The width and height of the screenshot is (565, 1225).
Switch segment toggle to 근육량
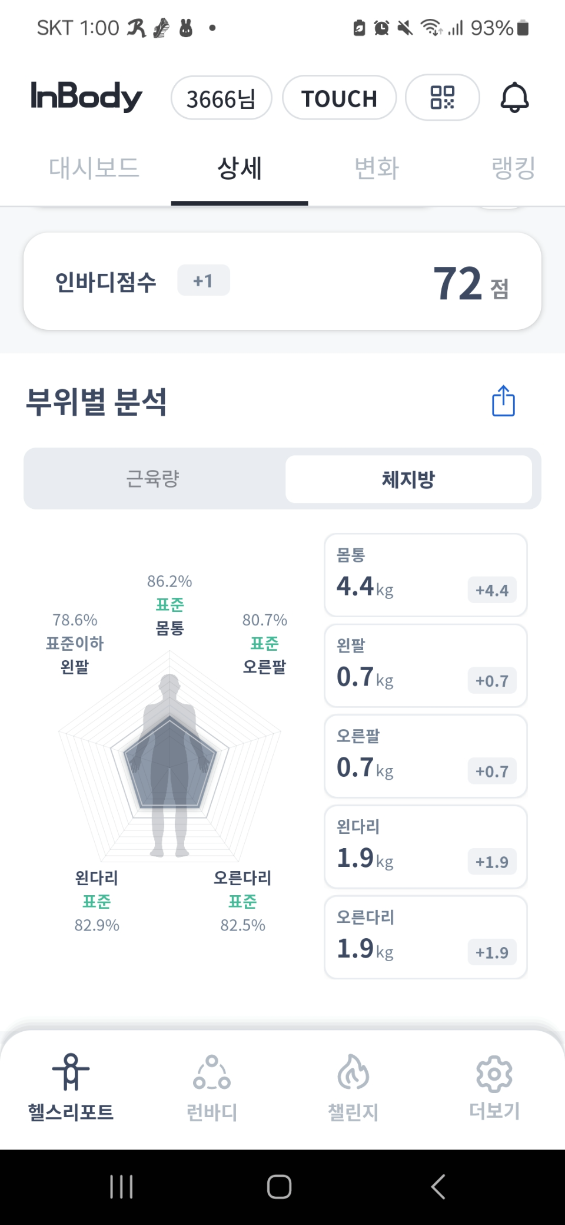pyautogui.click(x=153, y=479)
